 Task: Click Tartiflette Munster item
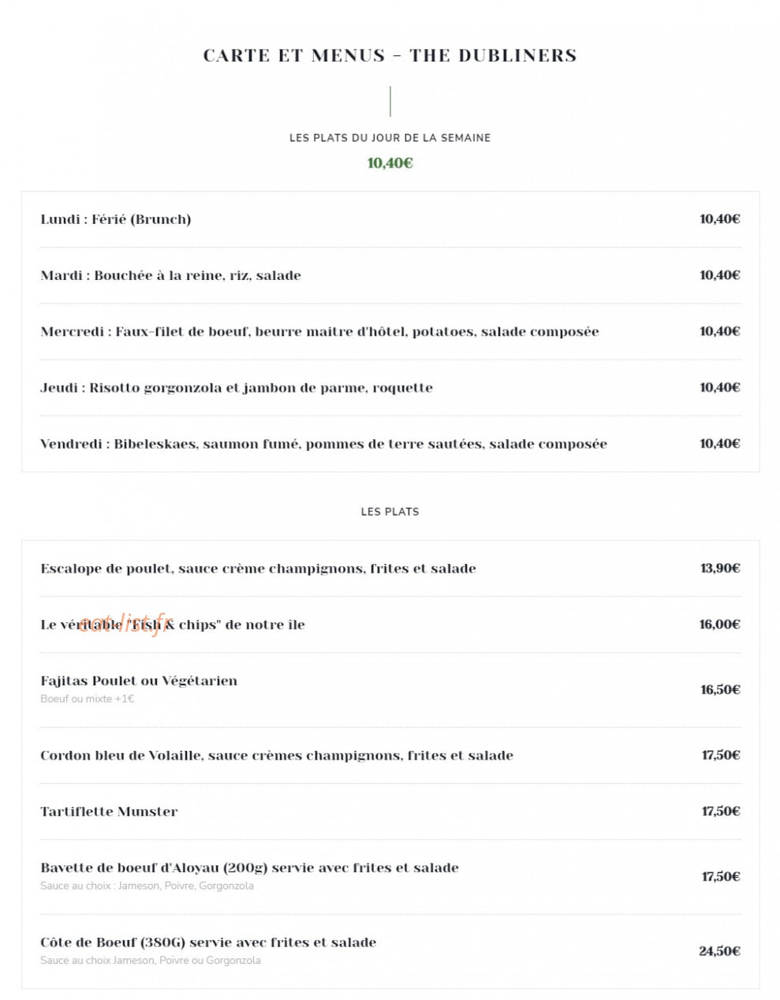[109, 811]
